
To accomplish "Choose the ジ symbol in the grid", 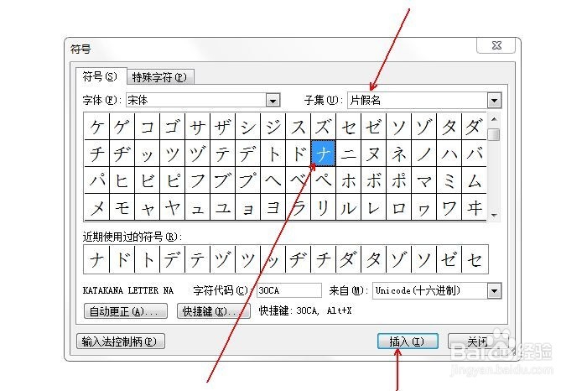I will pos(273,127).
